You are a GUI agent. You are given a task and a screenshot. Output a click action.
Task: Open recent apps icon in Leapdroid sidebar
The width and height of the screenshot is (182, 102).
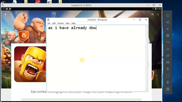coord(167,56)
